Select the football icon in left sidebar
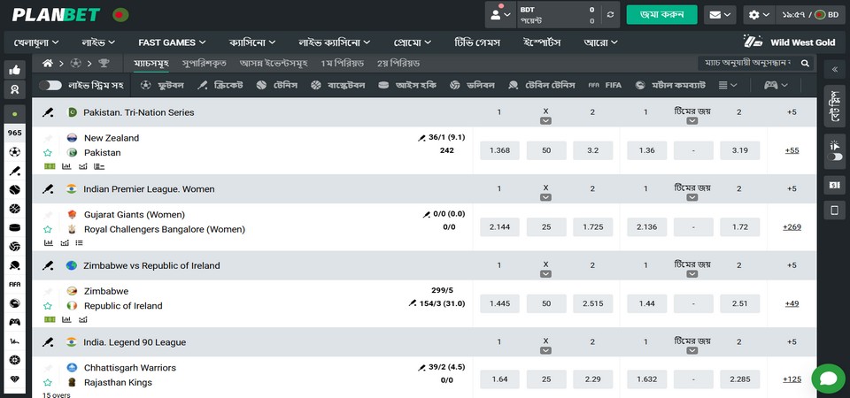This screenshot has height=398, width=850. [x=14, y=151]
